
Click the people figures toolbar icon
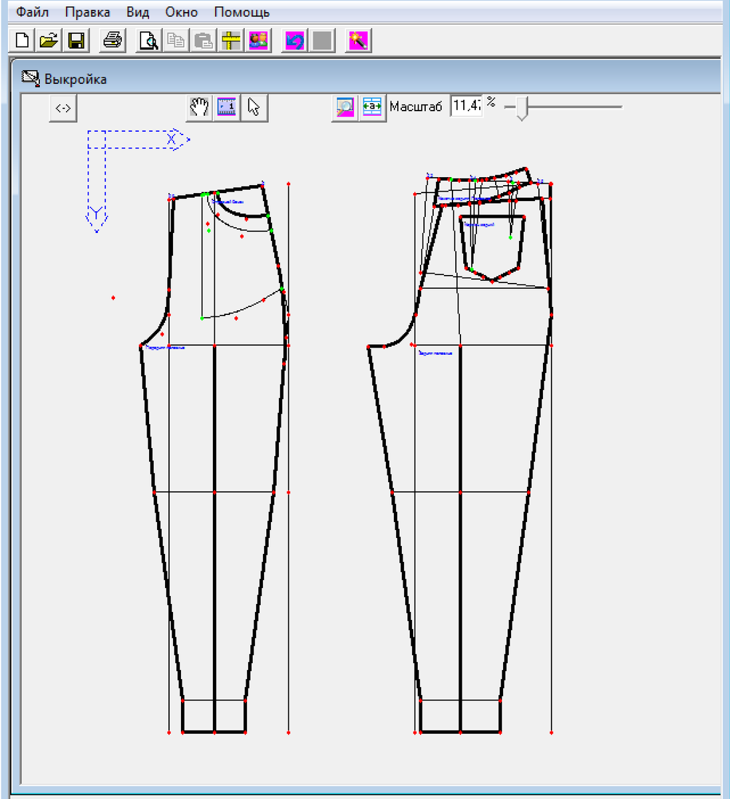[x=258, y=41]
